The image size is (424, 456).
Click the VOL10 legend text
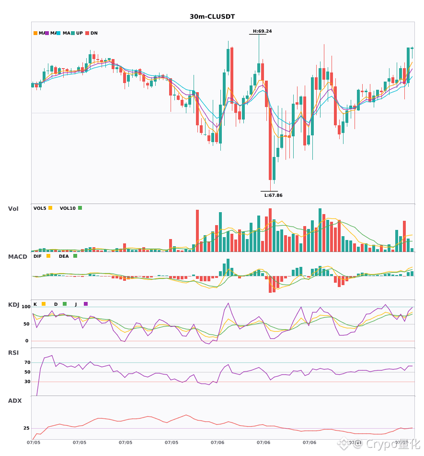(x=68, y=208)
